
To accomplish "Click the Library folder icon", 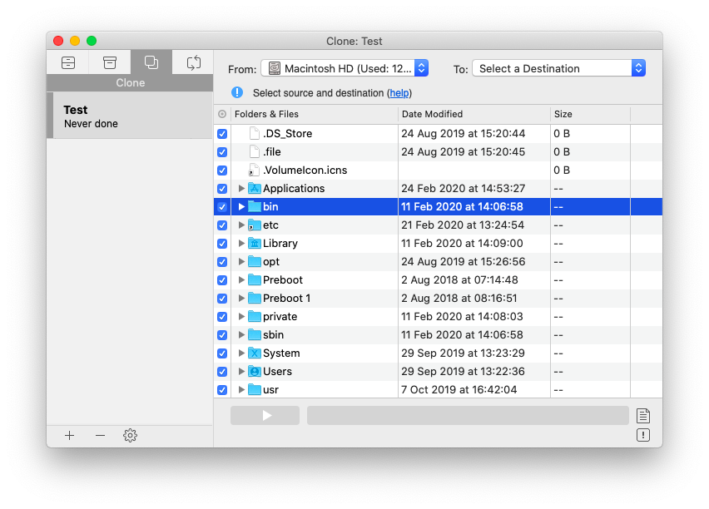I will pos(255,243).
